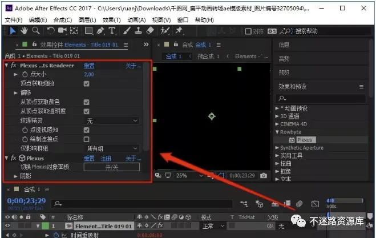376x238 pixels.
Task: Click the green label color of layer 1
Action: coord(45,226)
